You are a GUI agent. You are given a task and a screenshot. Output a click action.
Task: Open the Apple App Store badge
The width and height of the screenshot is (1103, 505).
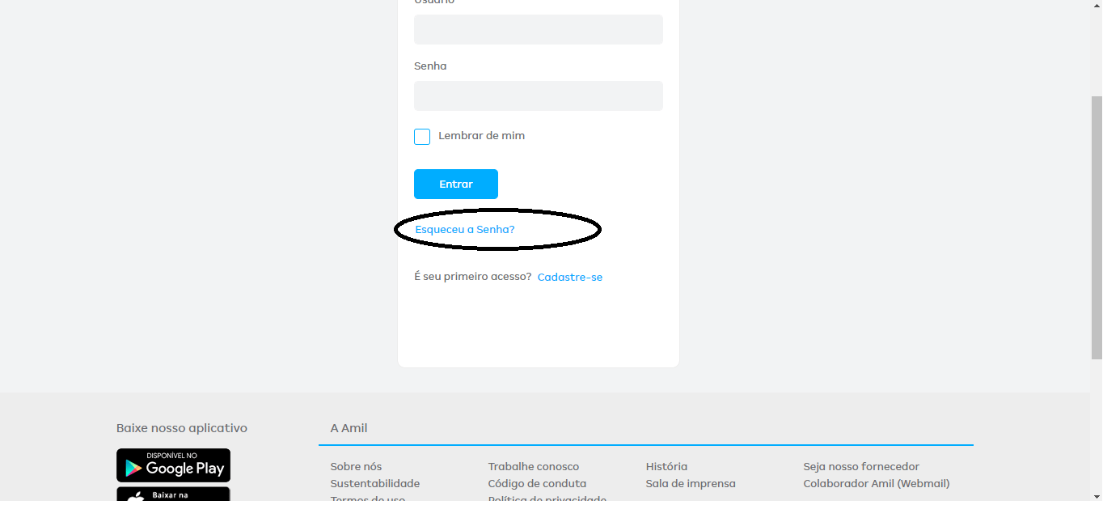(173, 494)
